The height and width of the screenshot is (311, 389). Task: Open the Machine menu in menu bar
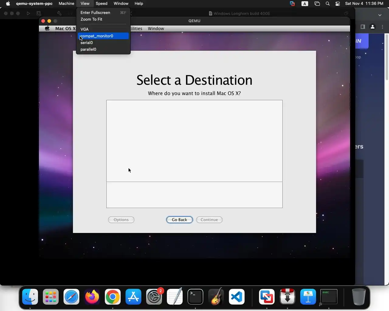(66, 3)
